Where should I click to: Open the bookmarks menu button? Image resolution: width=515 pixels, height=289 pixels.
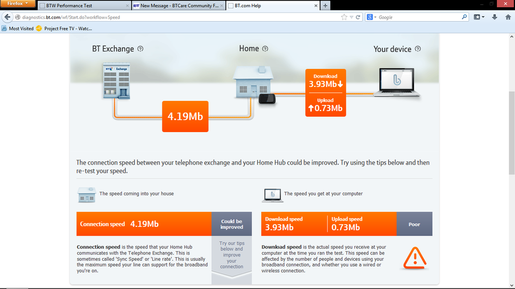(x=479, y=17)
